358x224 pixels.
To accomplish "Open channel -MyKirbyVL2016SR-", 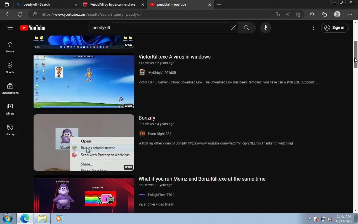I will click(162, 73).
